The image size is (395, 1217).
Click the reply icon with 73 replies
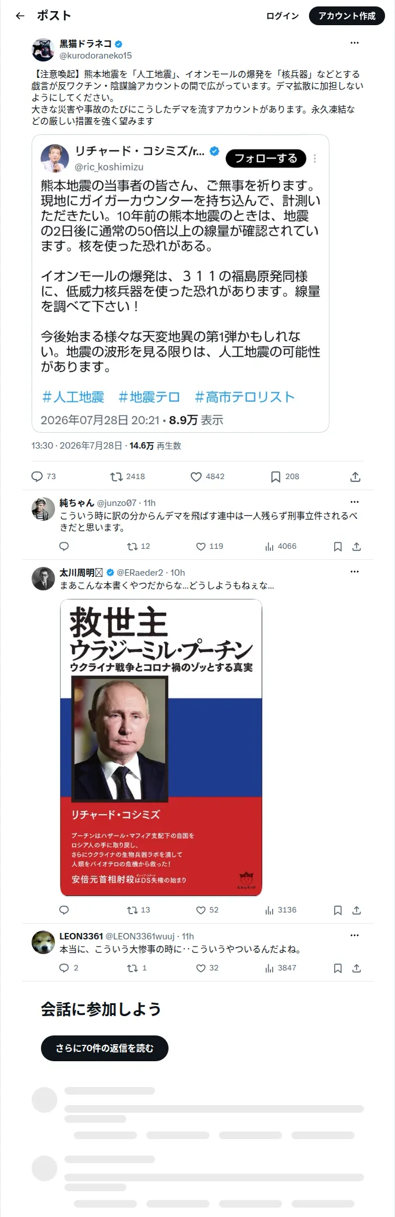37,477
